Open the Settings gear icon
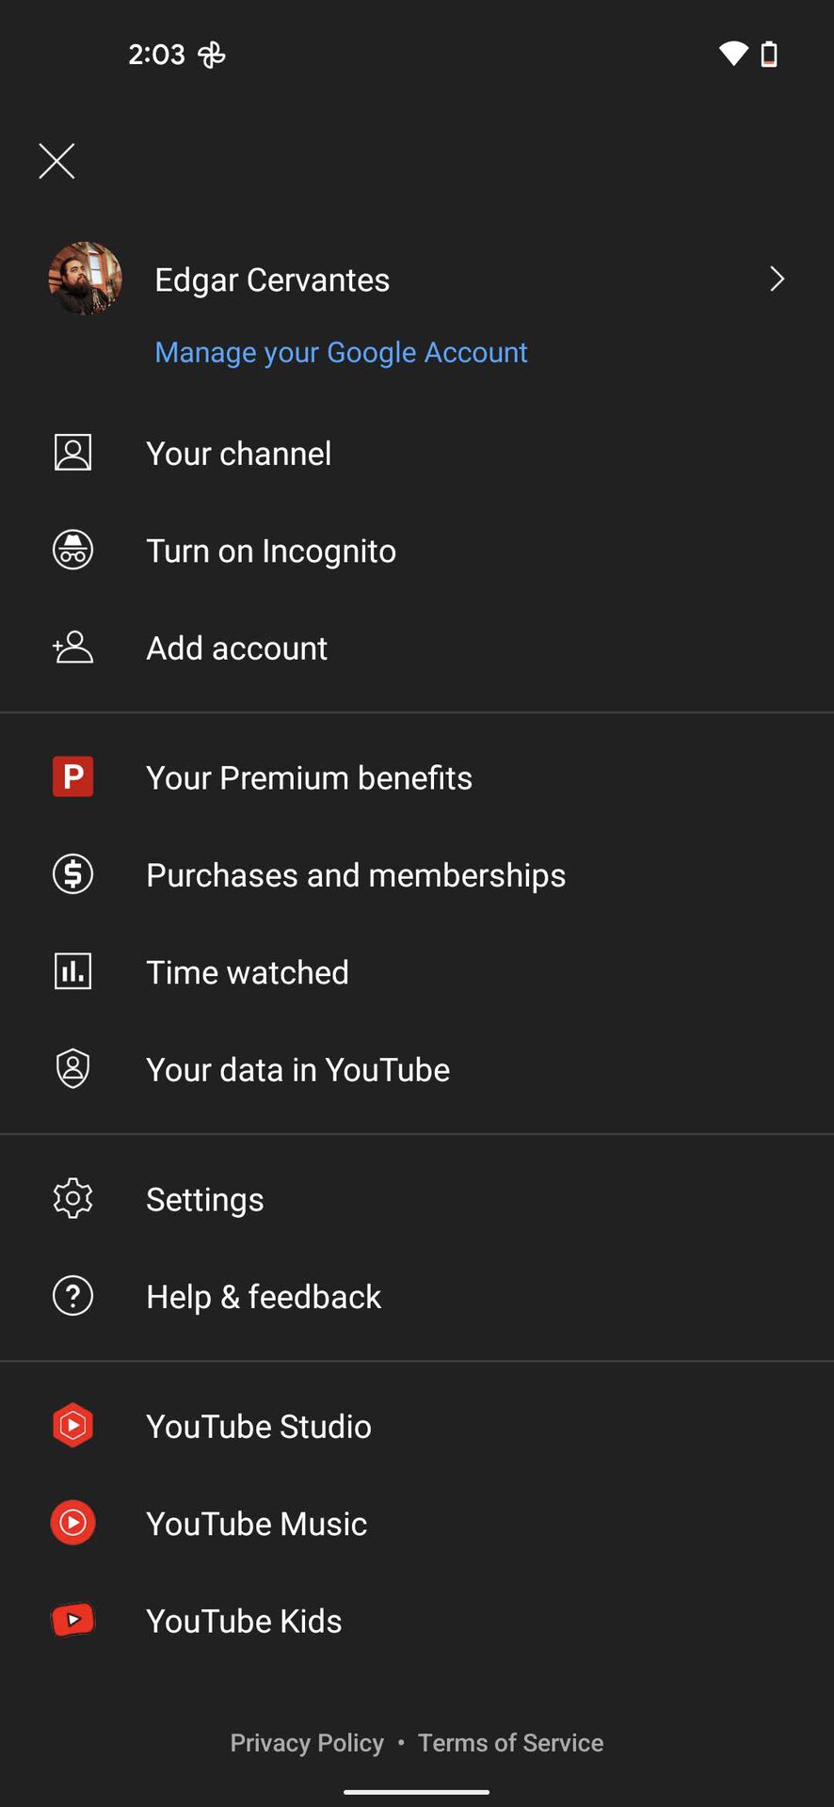Image resolution: width=834 pixels, height=1807 pixels. pos(72,1199)
